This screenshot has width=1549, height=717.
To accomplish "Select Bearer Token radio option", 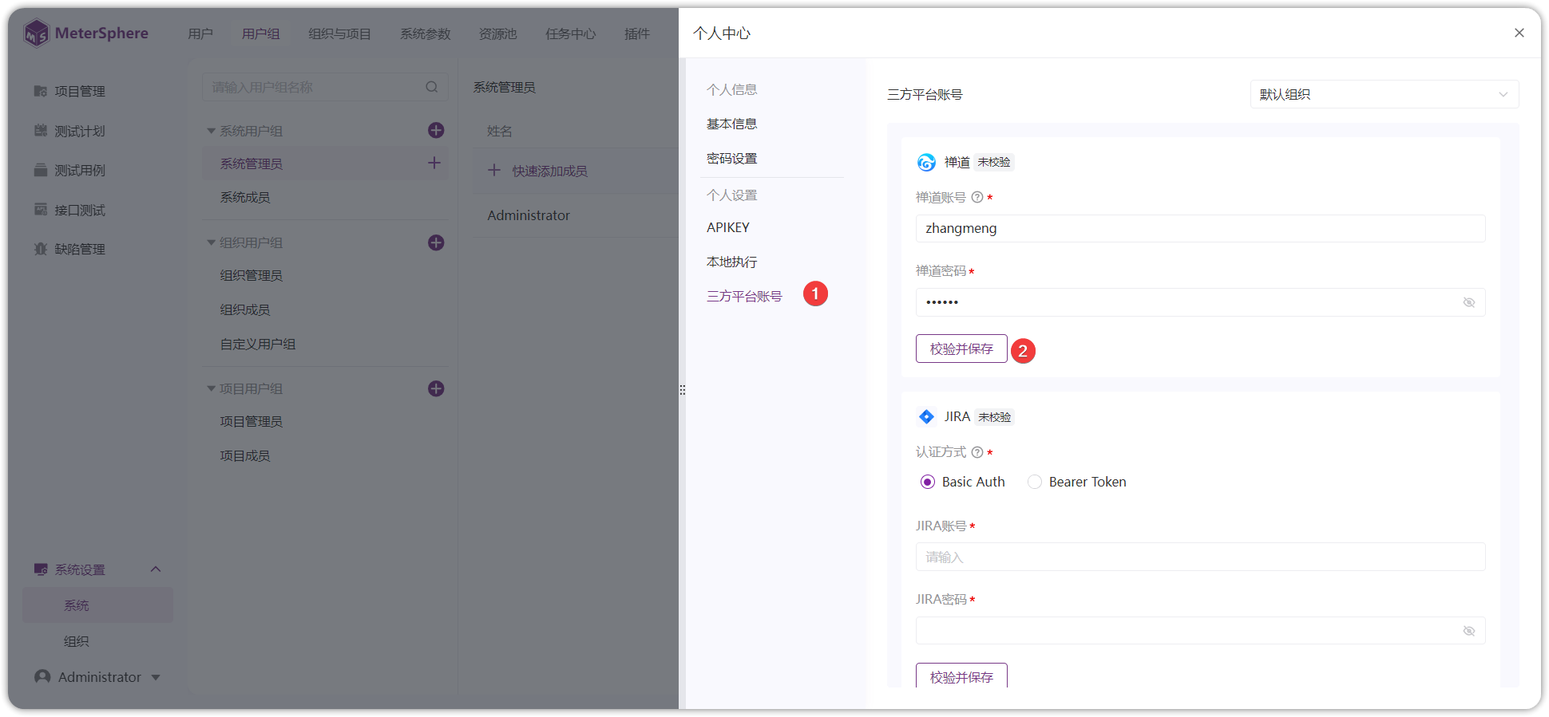I will pos(1035,482).
